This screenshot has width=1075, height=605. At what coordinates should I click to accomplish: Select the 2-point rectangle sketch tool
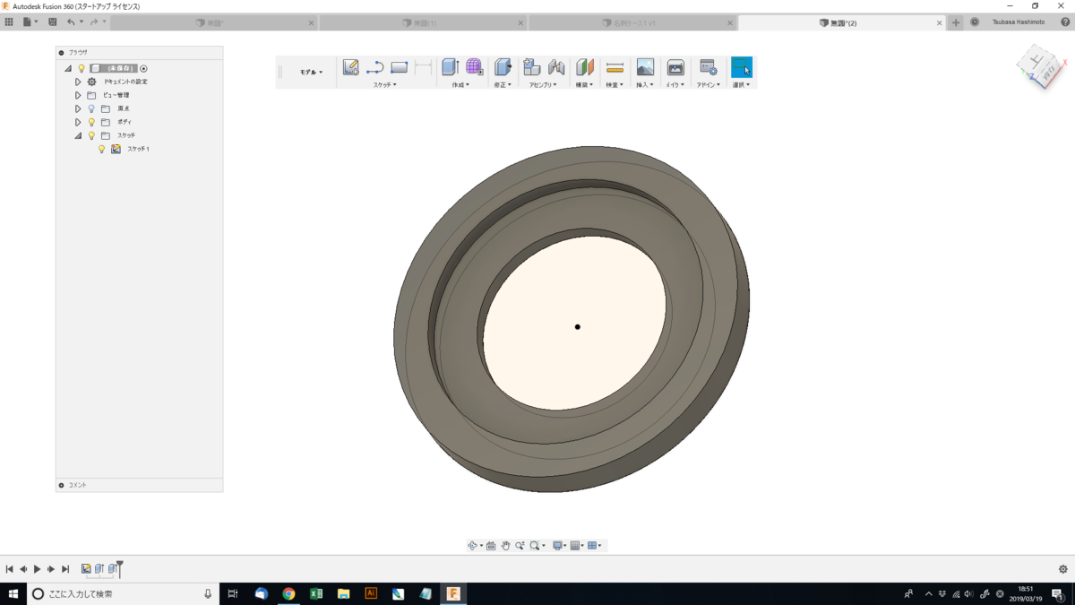coord(400,67)
